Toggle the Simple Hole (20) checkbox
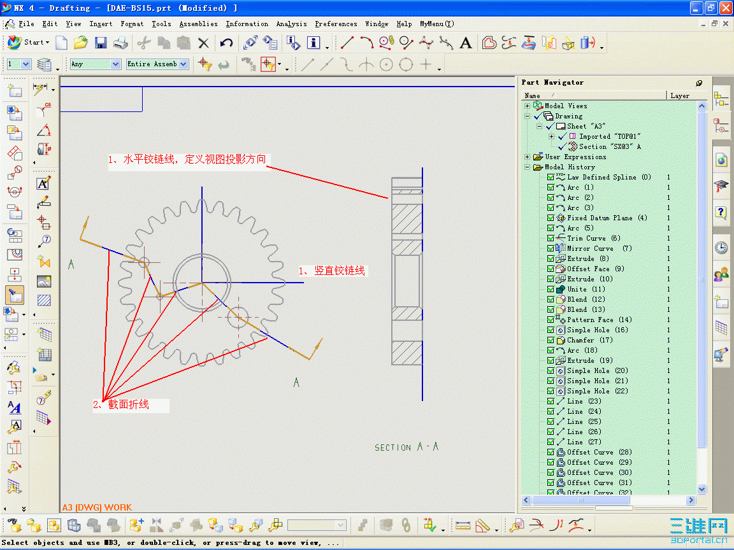734x550 pixels. [550, 371]
